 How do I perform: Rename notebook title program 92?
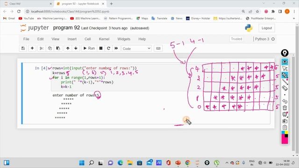point(66,28)
